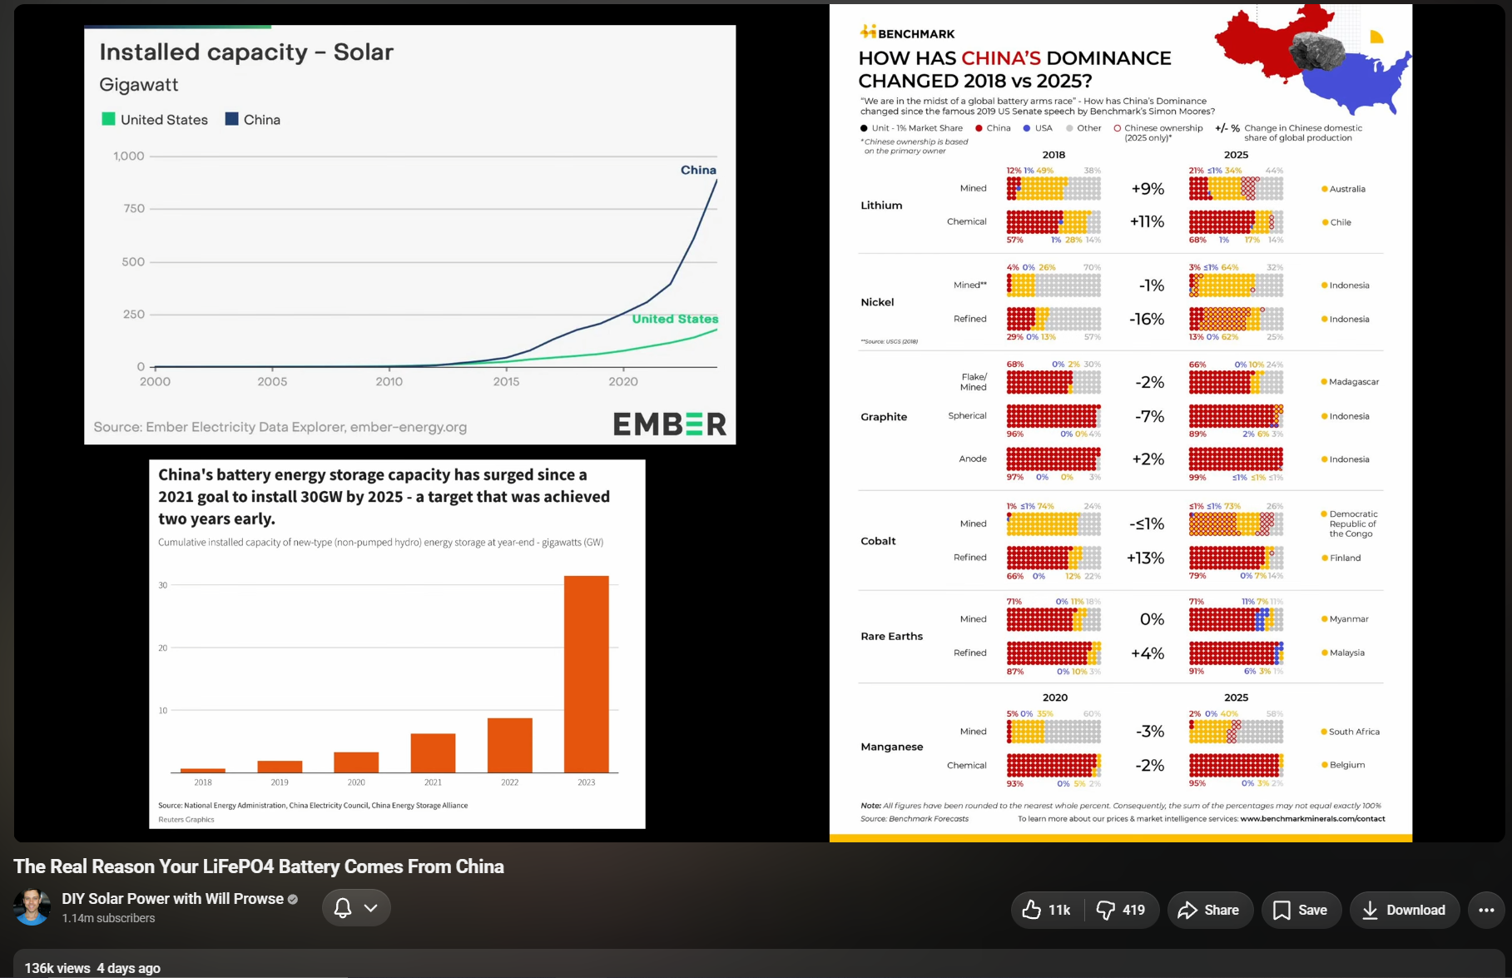Click the "Installed capacity – Solar" chart heading
Screen dimensions: 1512x978
point(246,52)
